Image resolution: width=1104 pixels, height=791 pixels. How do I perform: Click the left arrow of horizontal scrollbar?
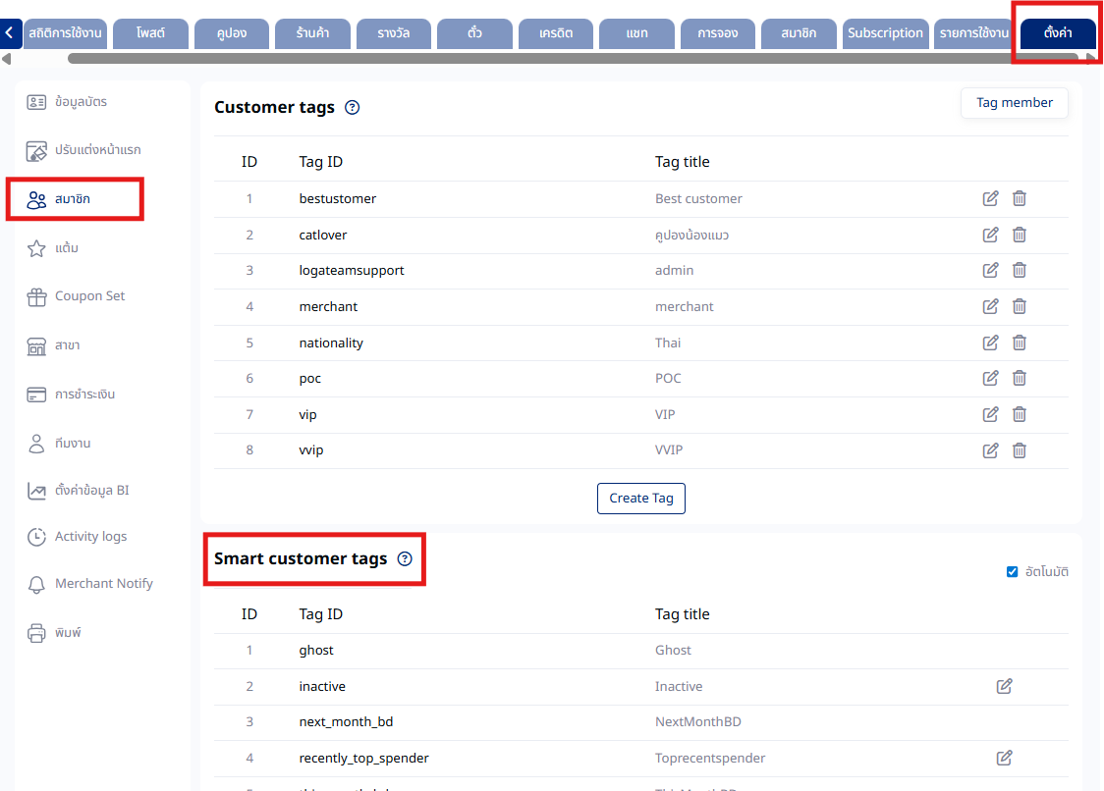coord(7,59)
